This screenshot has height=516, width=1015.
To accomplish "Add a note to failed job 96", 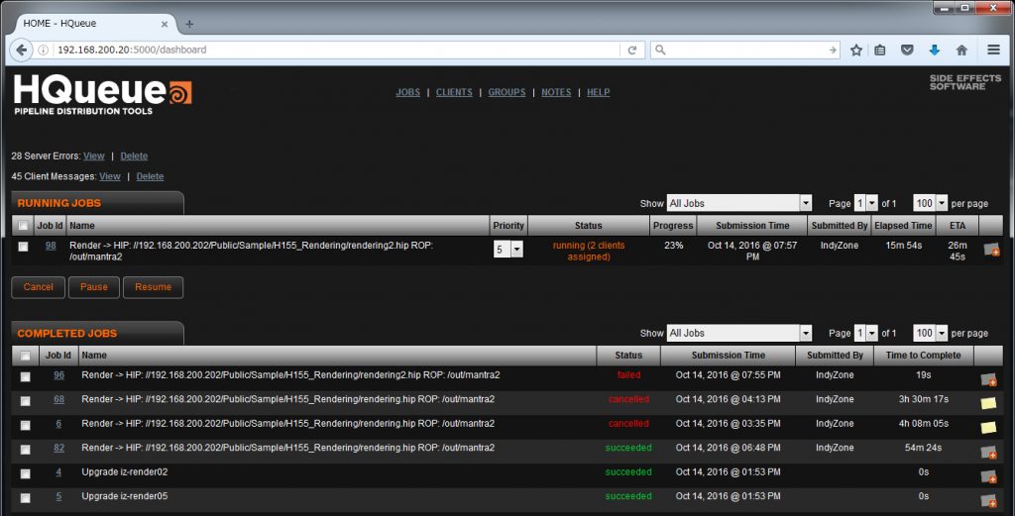I will pyautogui.click(x=988, y=379).
